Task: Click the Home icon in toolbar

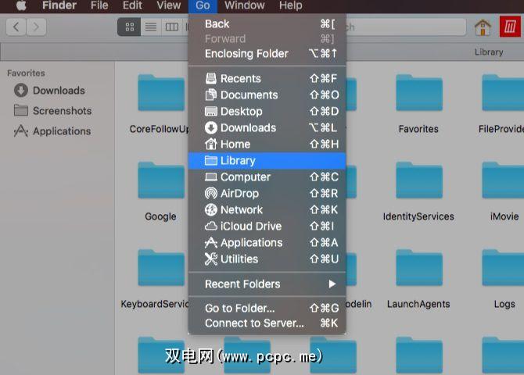Action: pos(483,27)
